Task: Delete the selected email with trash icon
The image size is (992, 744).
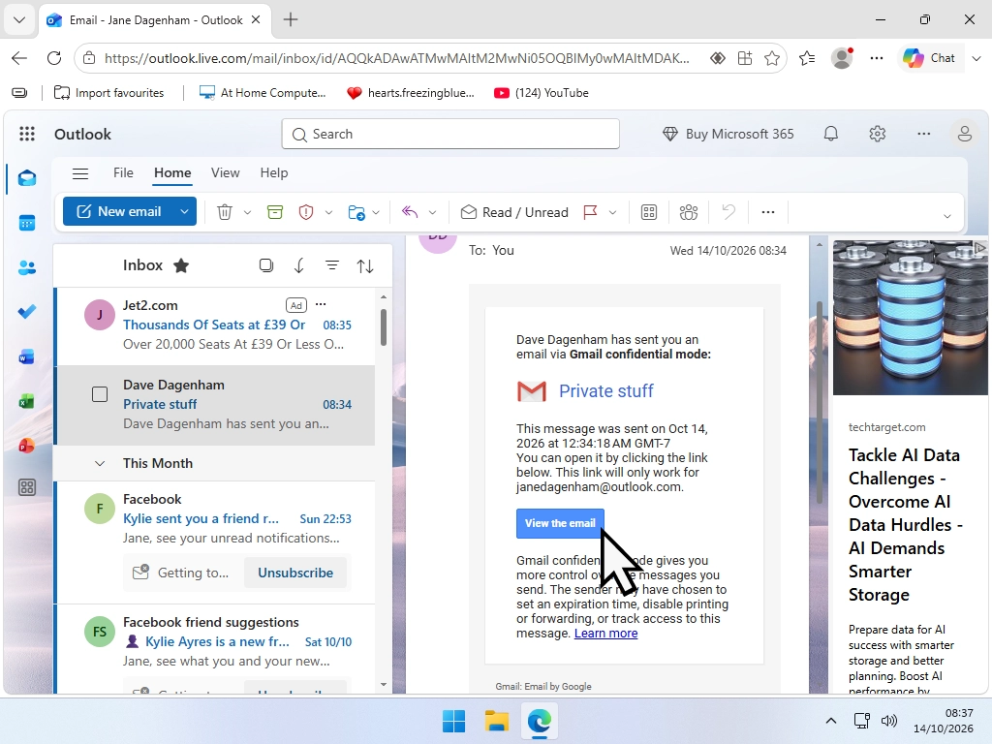Action: tap(225, 212)
